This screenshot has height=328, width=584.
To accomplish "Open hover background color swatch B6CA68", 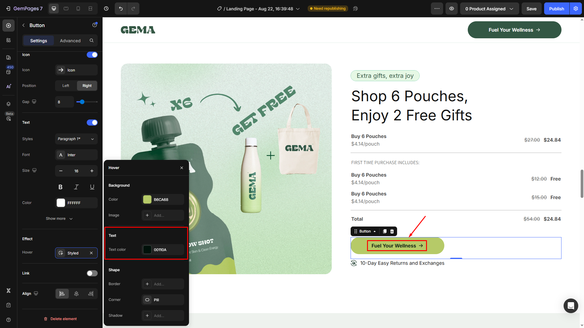I will click(147, 199).
